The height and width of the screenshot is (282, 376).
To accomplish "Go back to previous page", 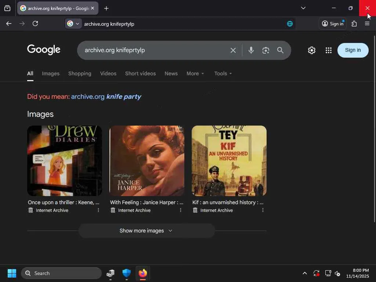I will (9, 23).
